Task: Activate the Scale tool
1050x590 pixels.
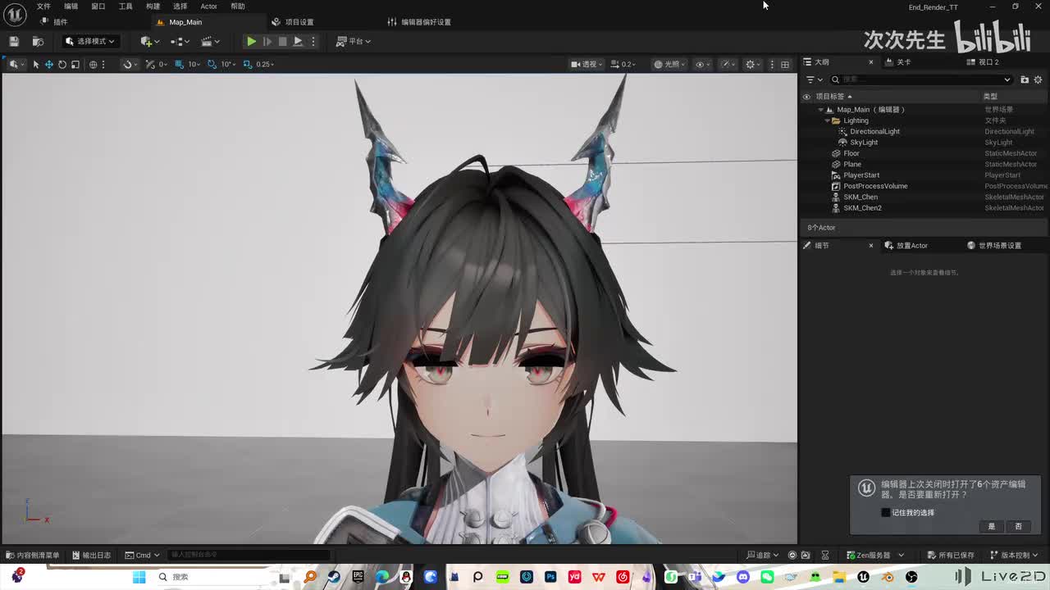Action: [x=75, y=64]
